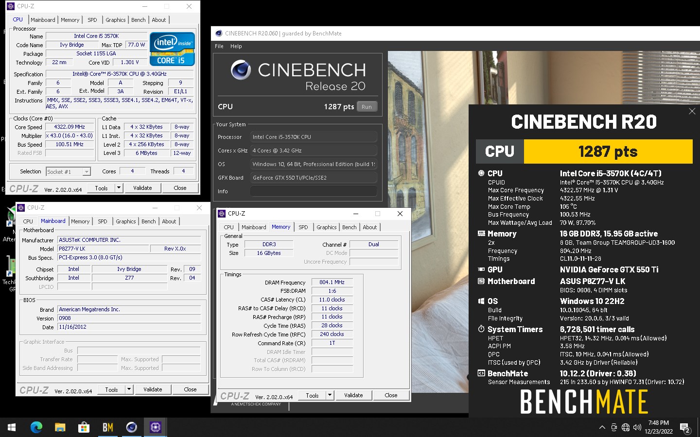Click Close button in top-left CPU-Z window

pos(180,188)
